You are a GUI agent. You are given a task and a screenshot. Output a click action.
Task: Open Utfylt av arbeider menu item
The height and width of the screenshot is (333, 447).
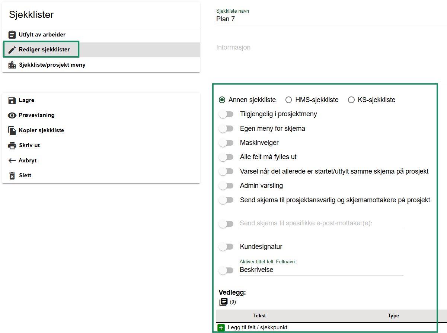pos(42,35)
